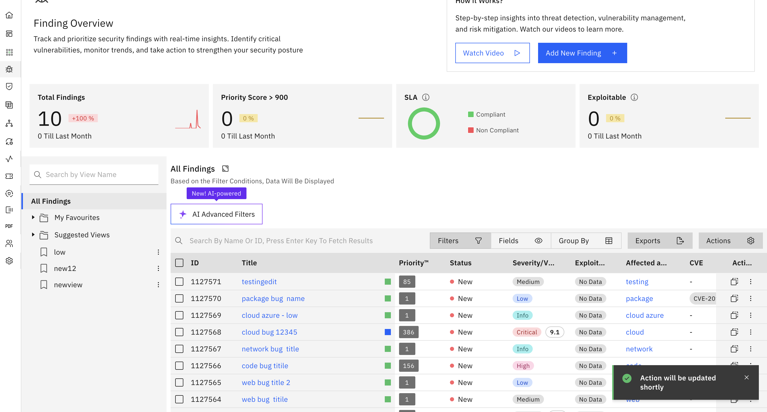
Task: Click copy icon in testingedit row
Action: (734, 282)
